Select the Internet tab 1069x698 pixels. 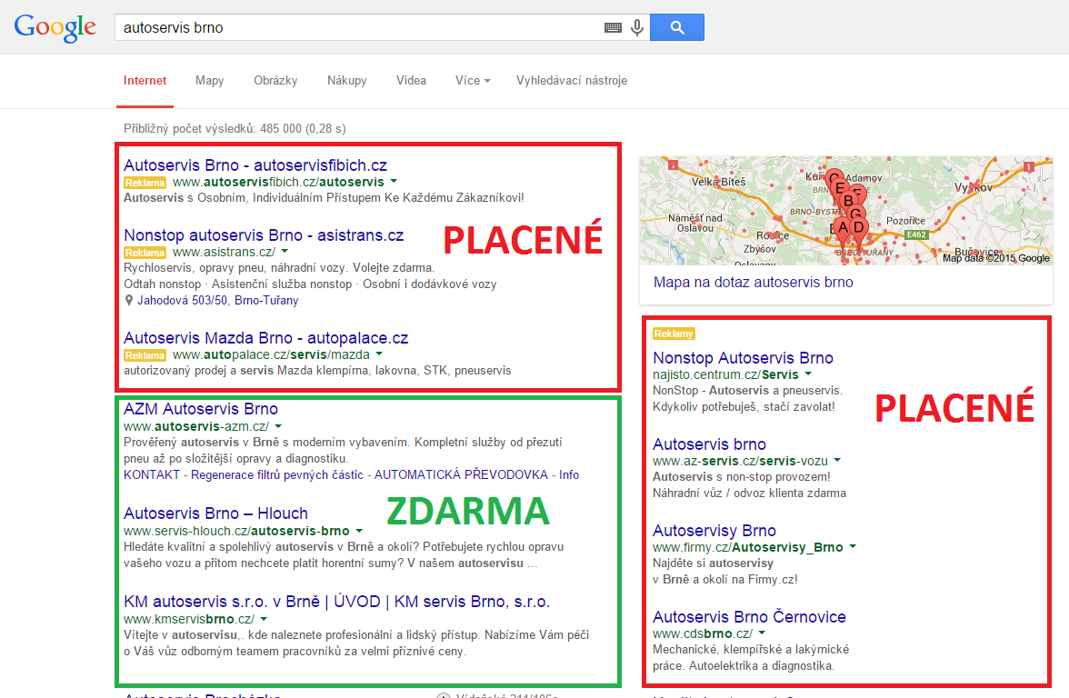click(x=145, y=80)
